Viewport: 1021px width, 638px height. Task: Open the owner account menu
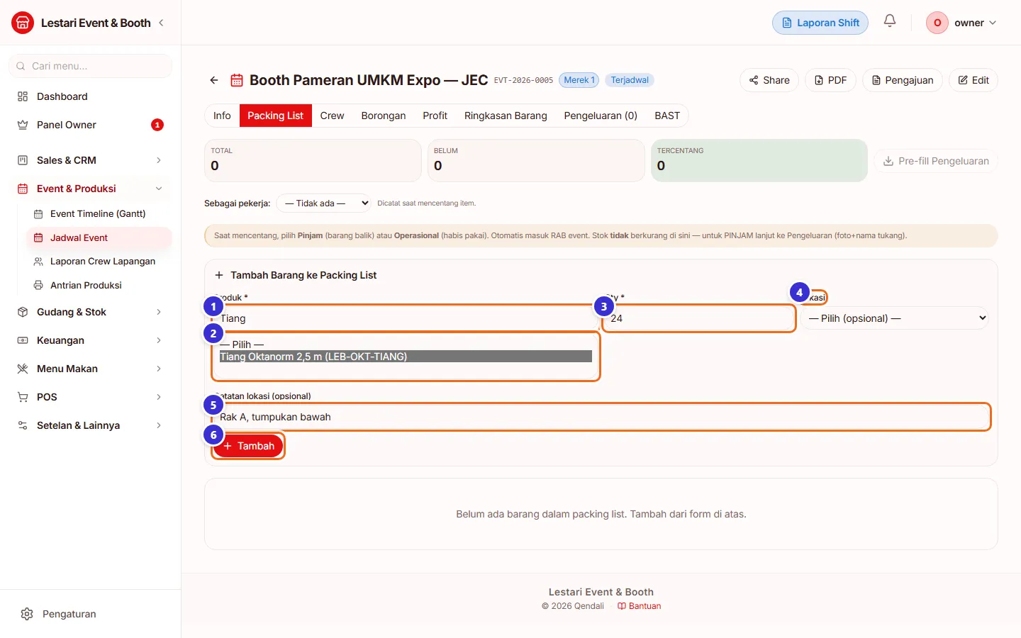(962, 23)
